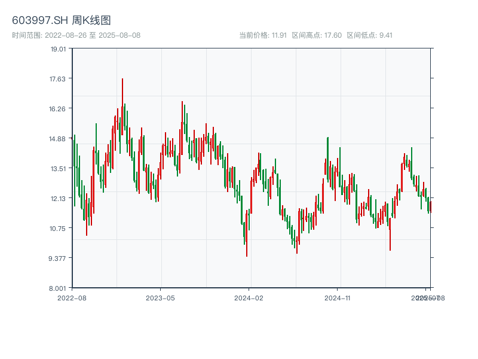This screenshot has width=478, height=359.
Task: Click the period high label 区间高点: 17.60
Action: (317, 35)
